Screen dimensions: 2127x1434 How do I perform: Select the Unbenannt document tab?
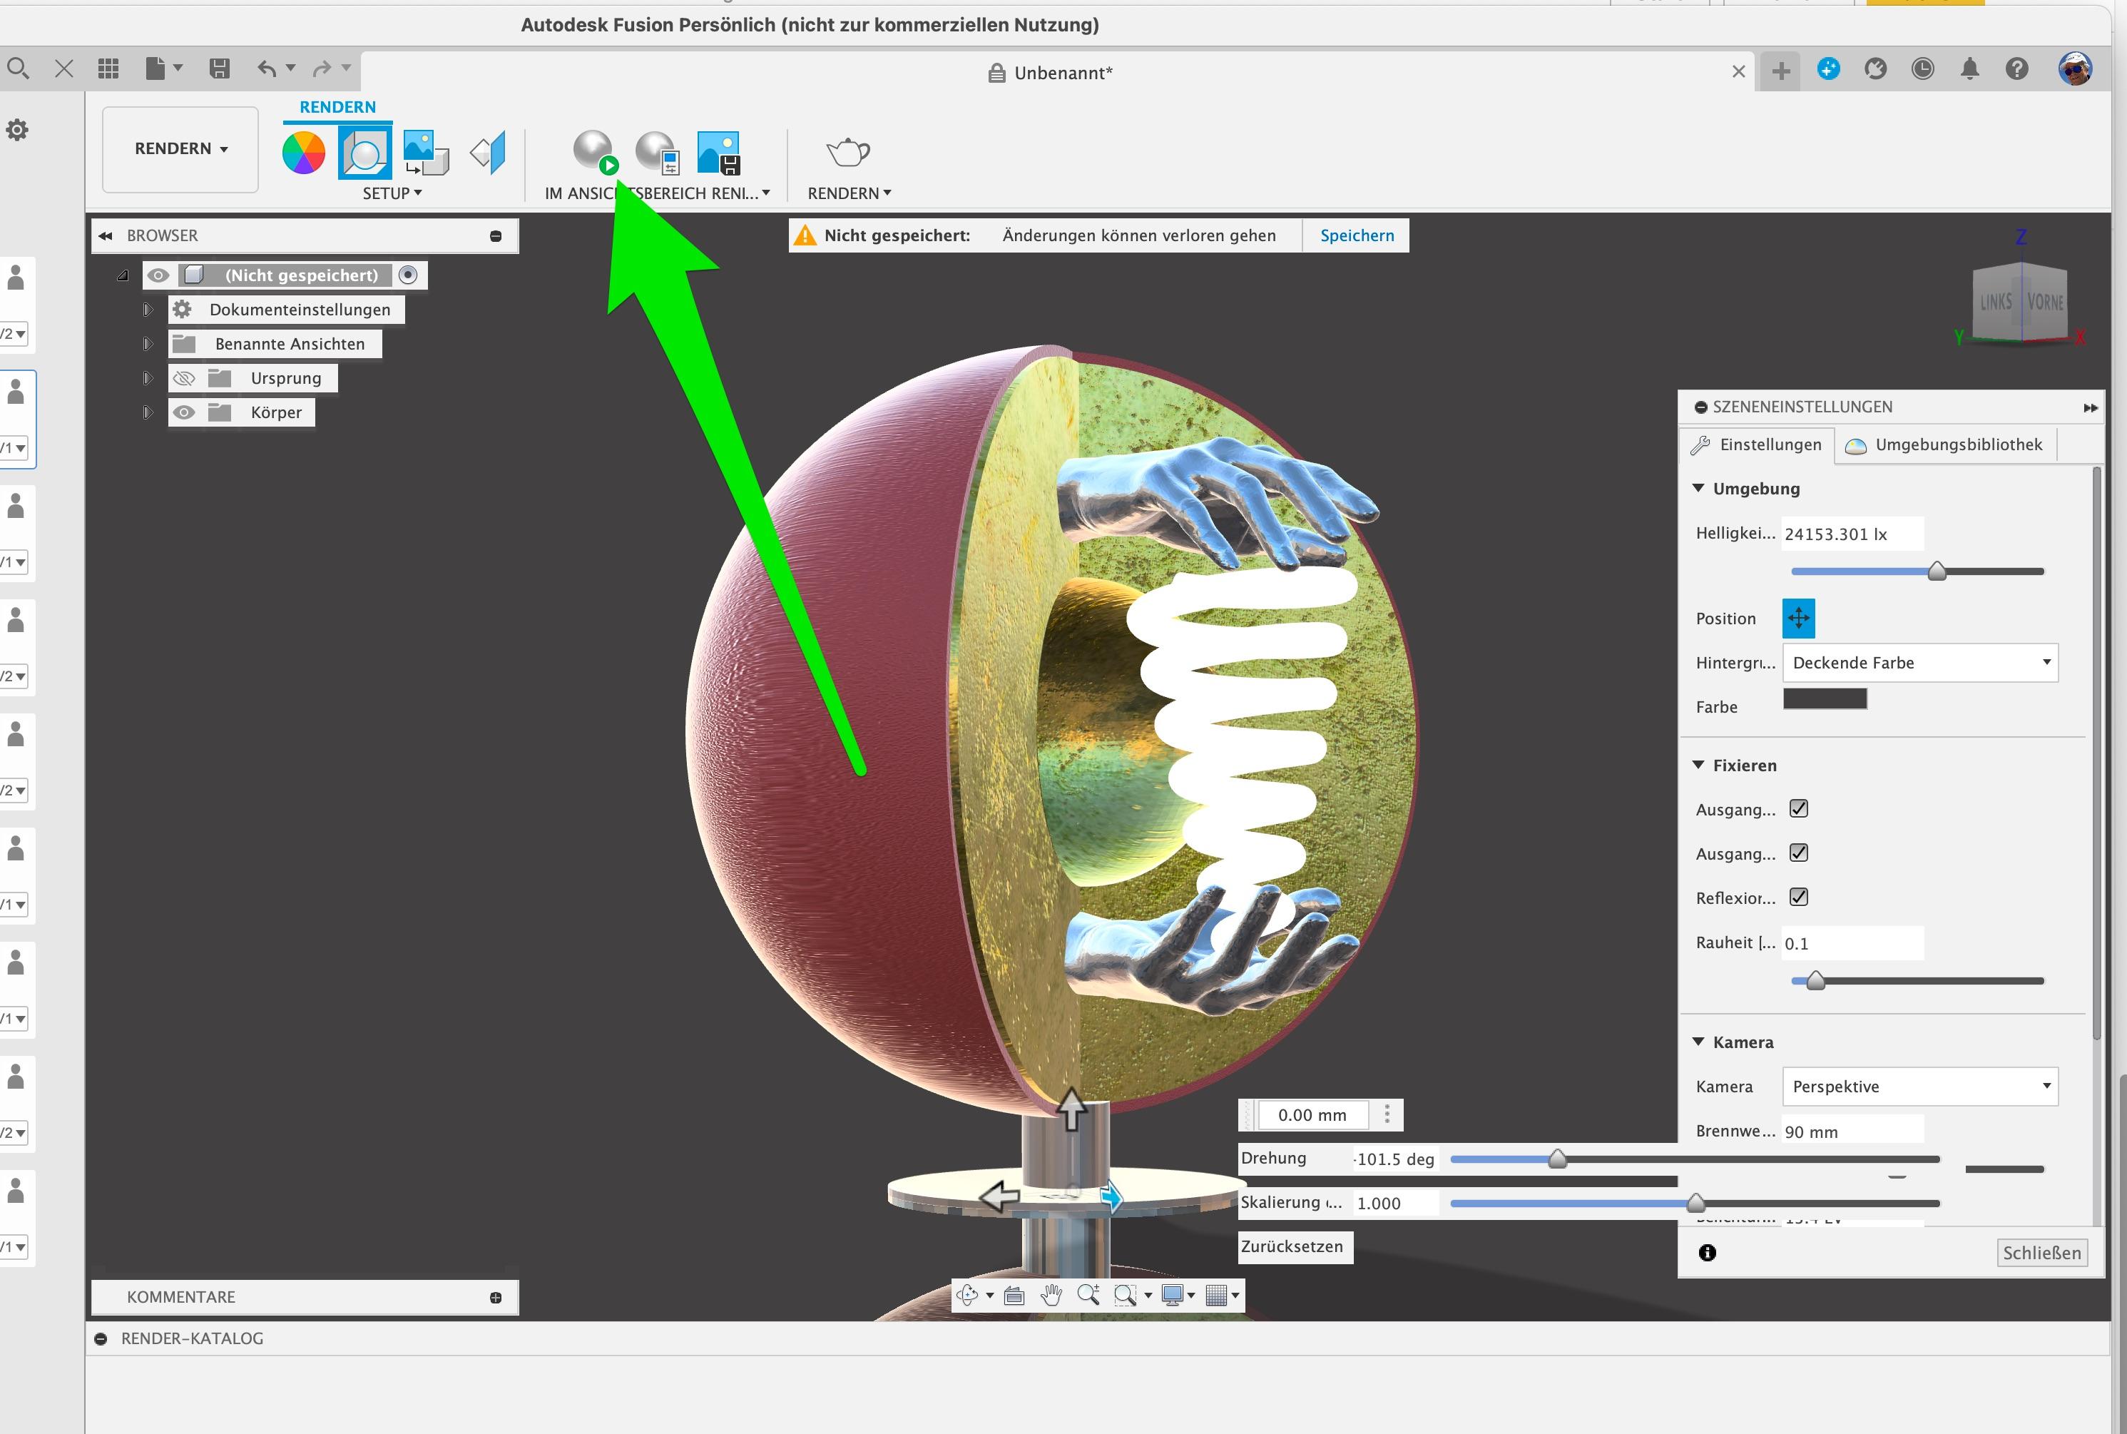click(1051, 73)
